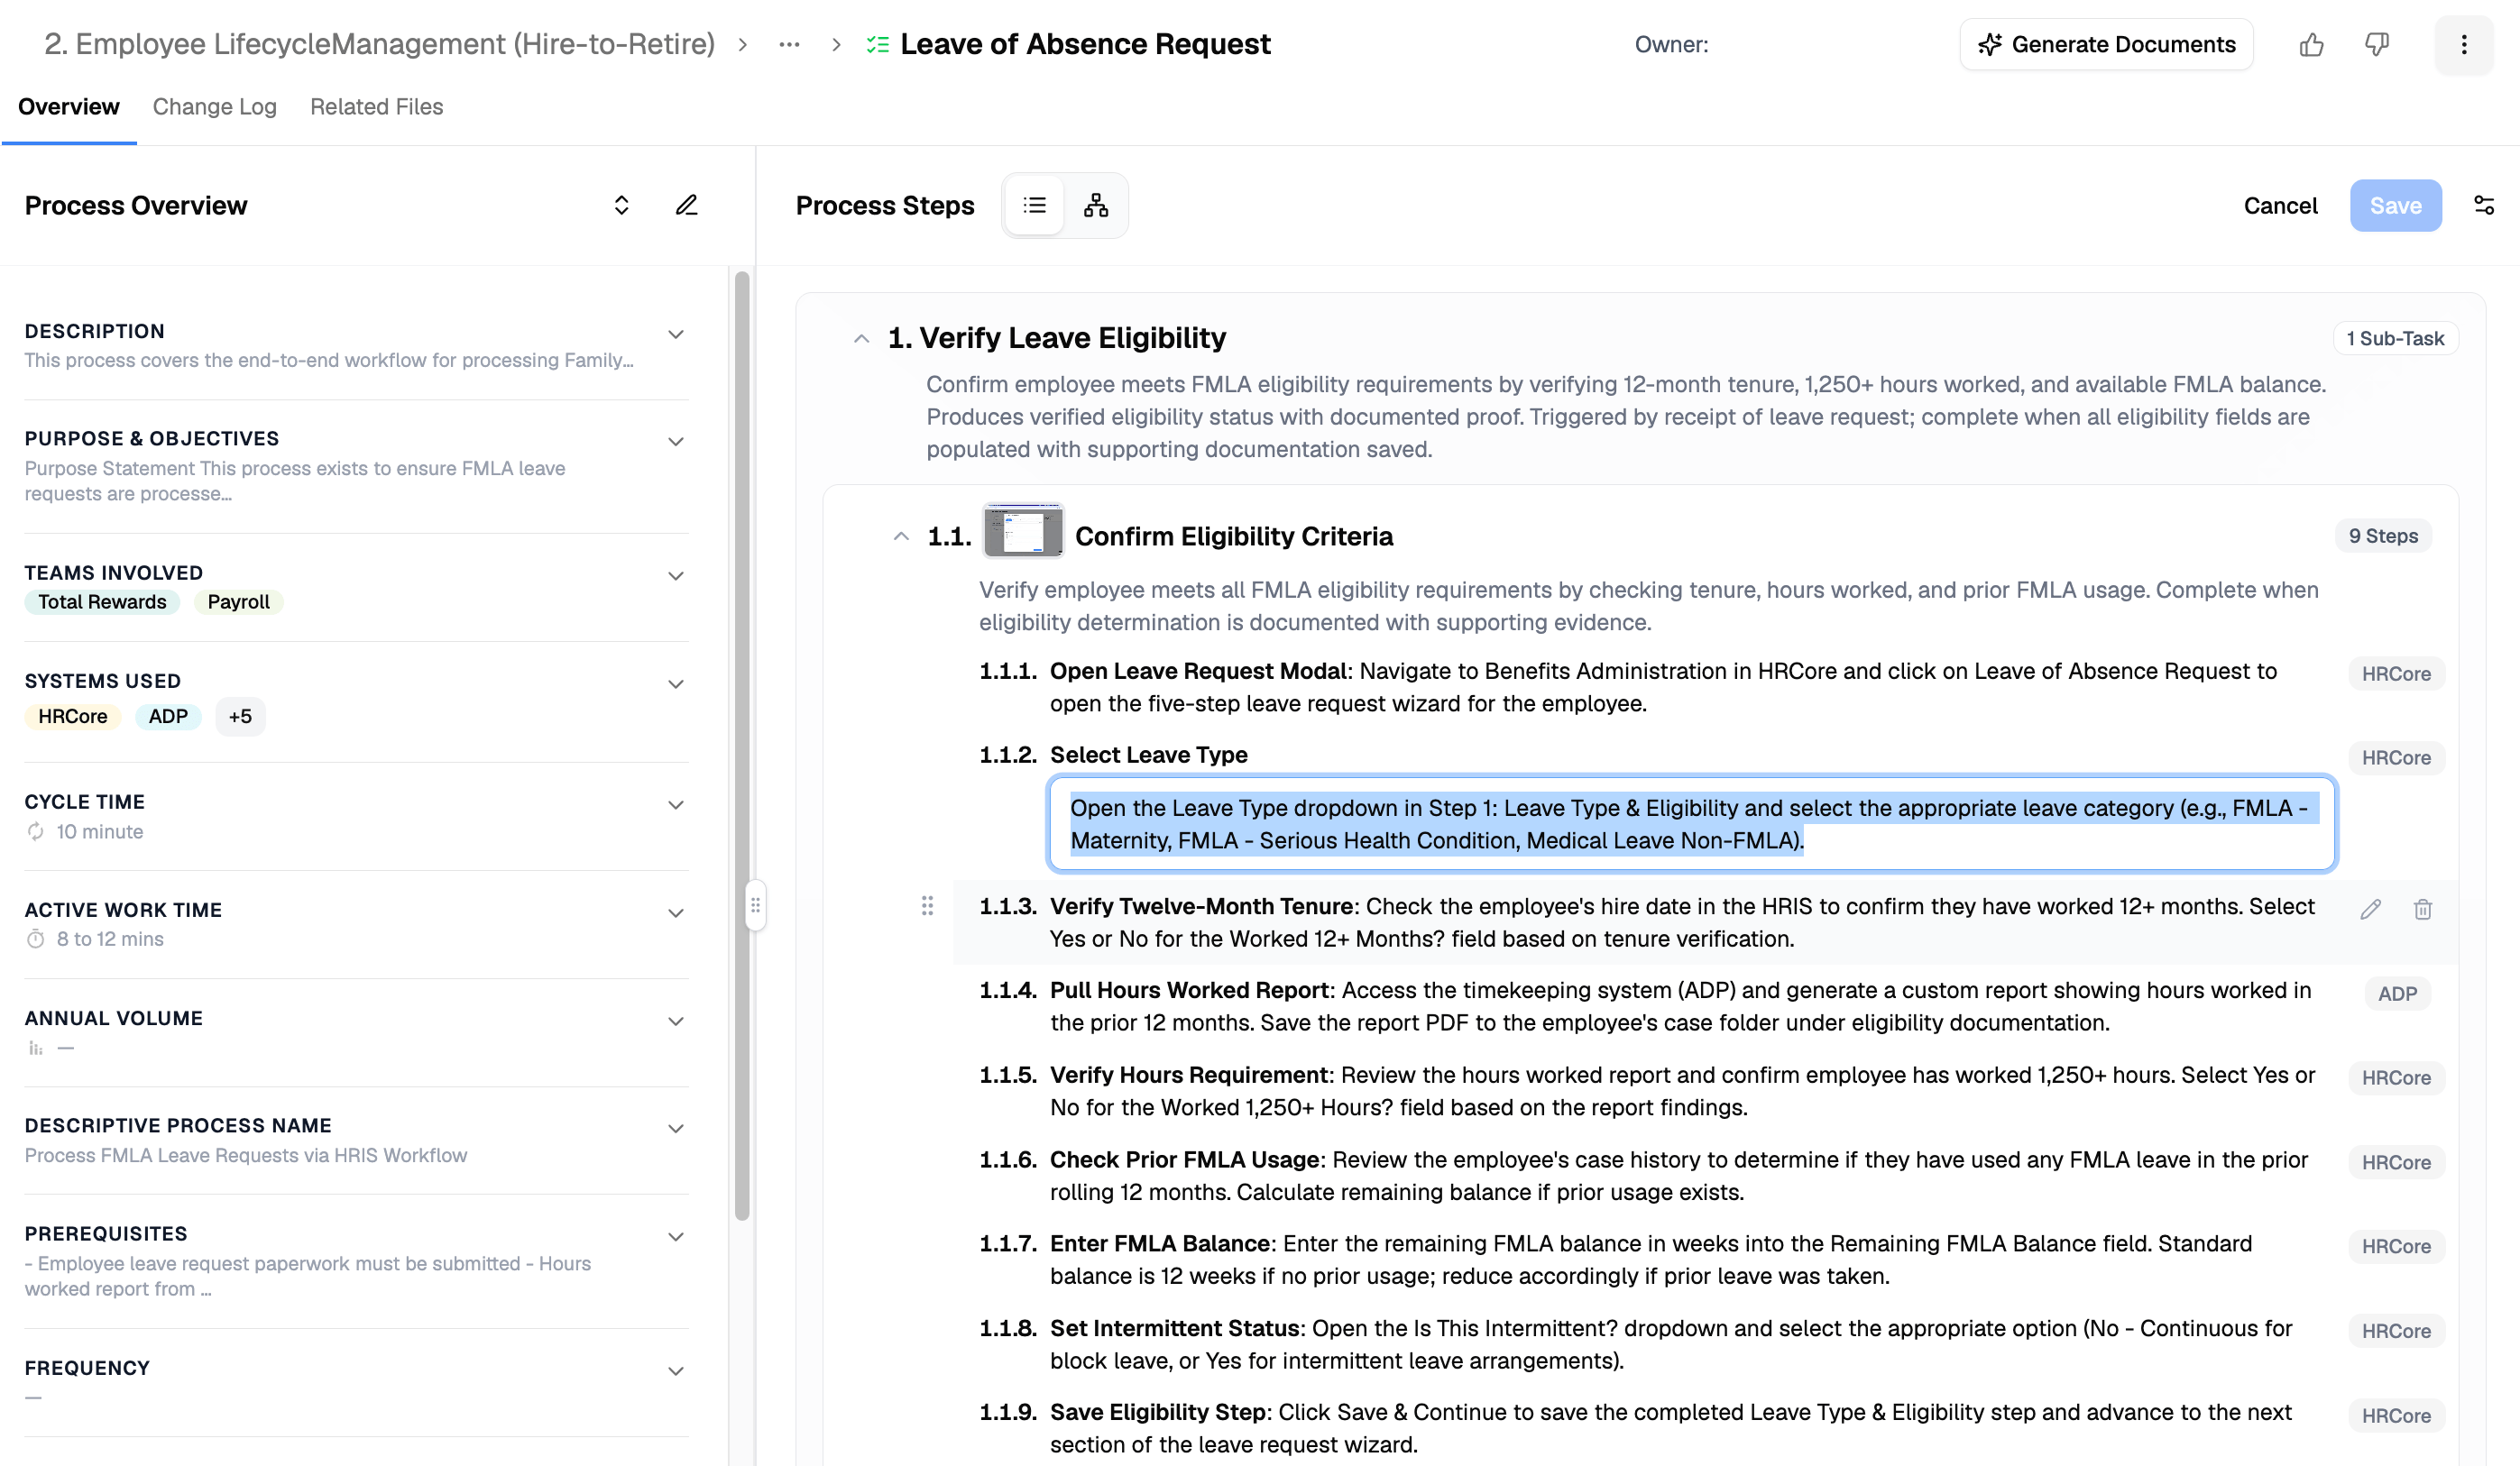This screenshot has height=1466, width=2520.
Task: Expand the Purpose & Objectives section
Action: click(x=676, y=442)
